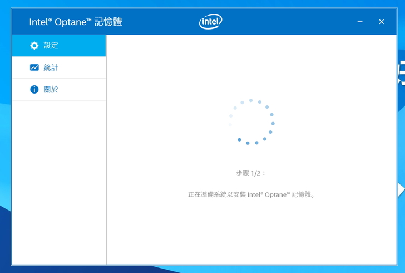The width and height of the screenshot is (405, 273).
Task: Click the info icon next to 關於
Action: (34, 89)
